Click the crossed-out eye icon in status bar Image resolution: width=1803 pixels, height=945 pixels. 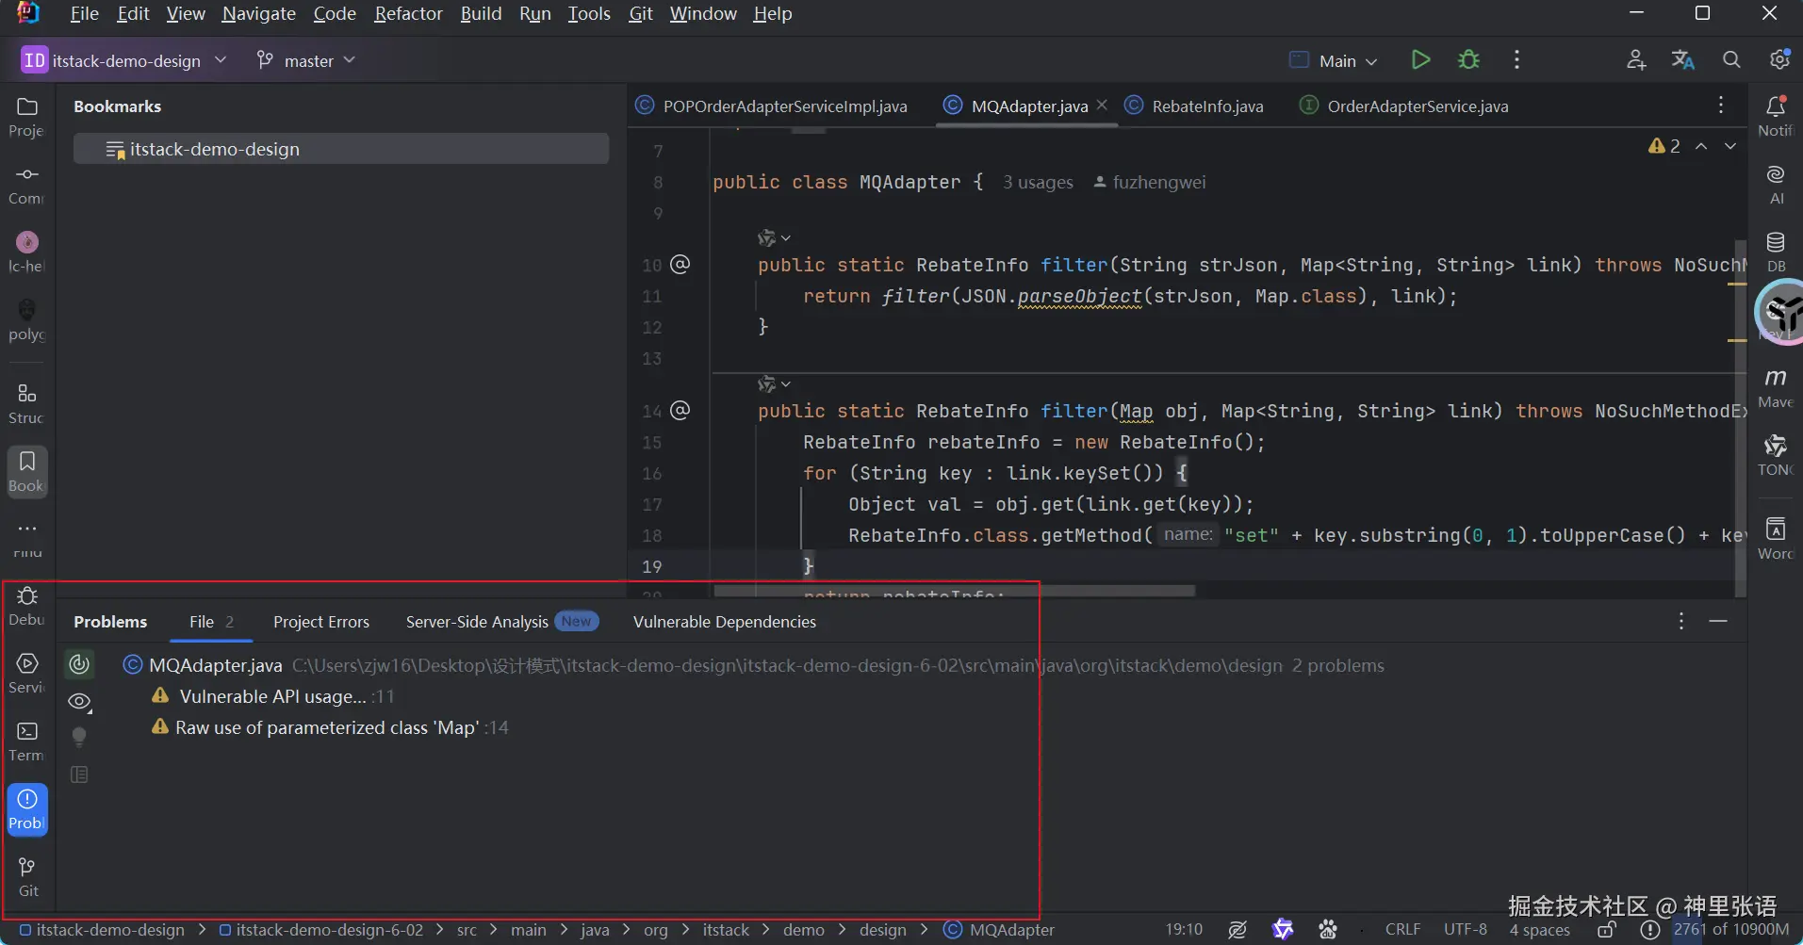[x=1238, y=930]
